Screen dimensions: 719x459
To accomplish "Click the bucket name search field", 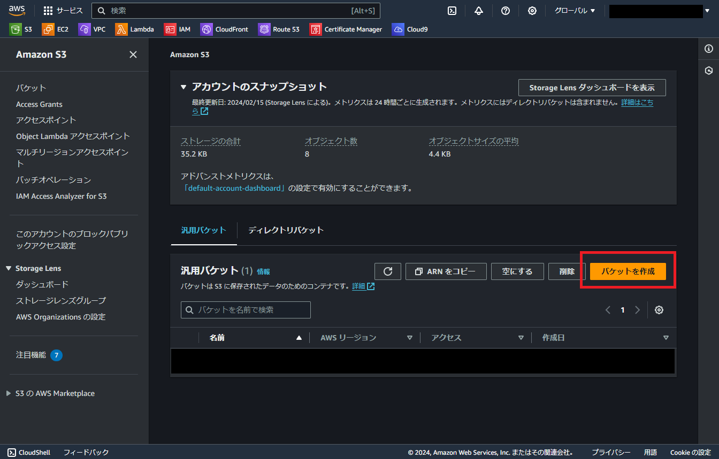I will (245, 309).
